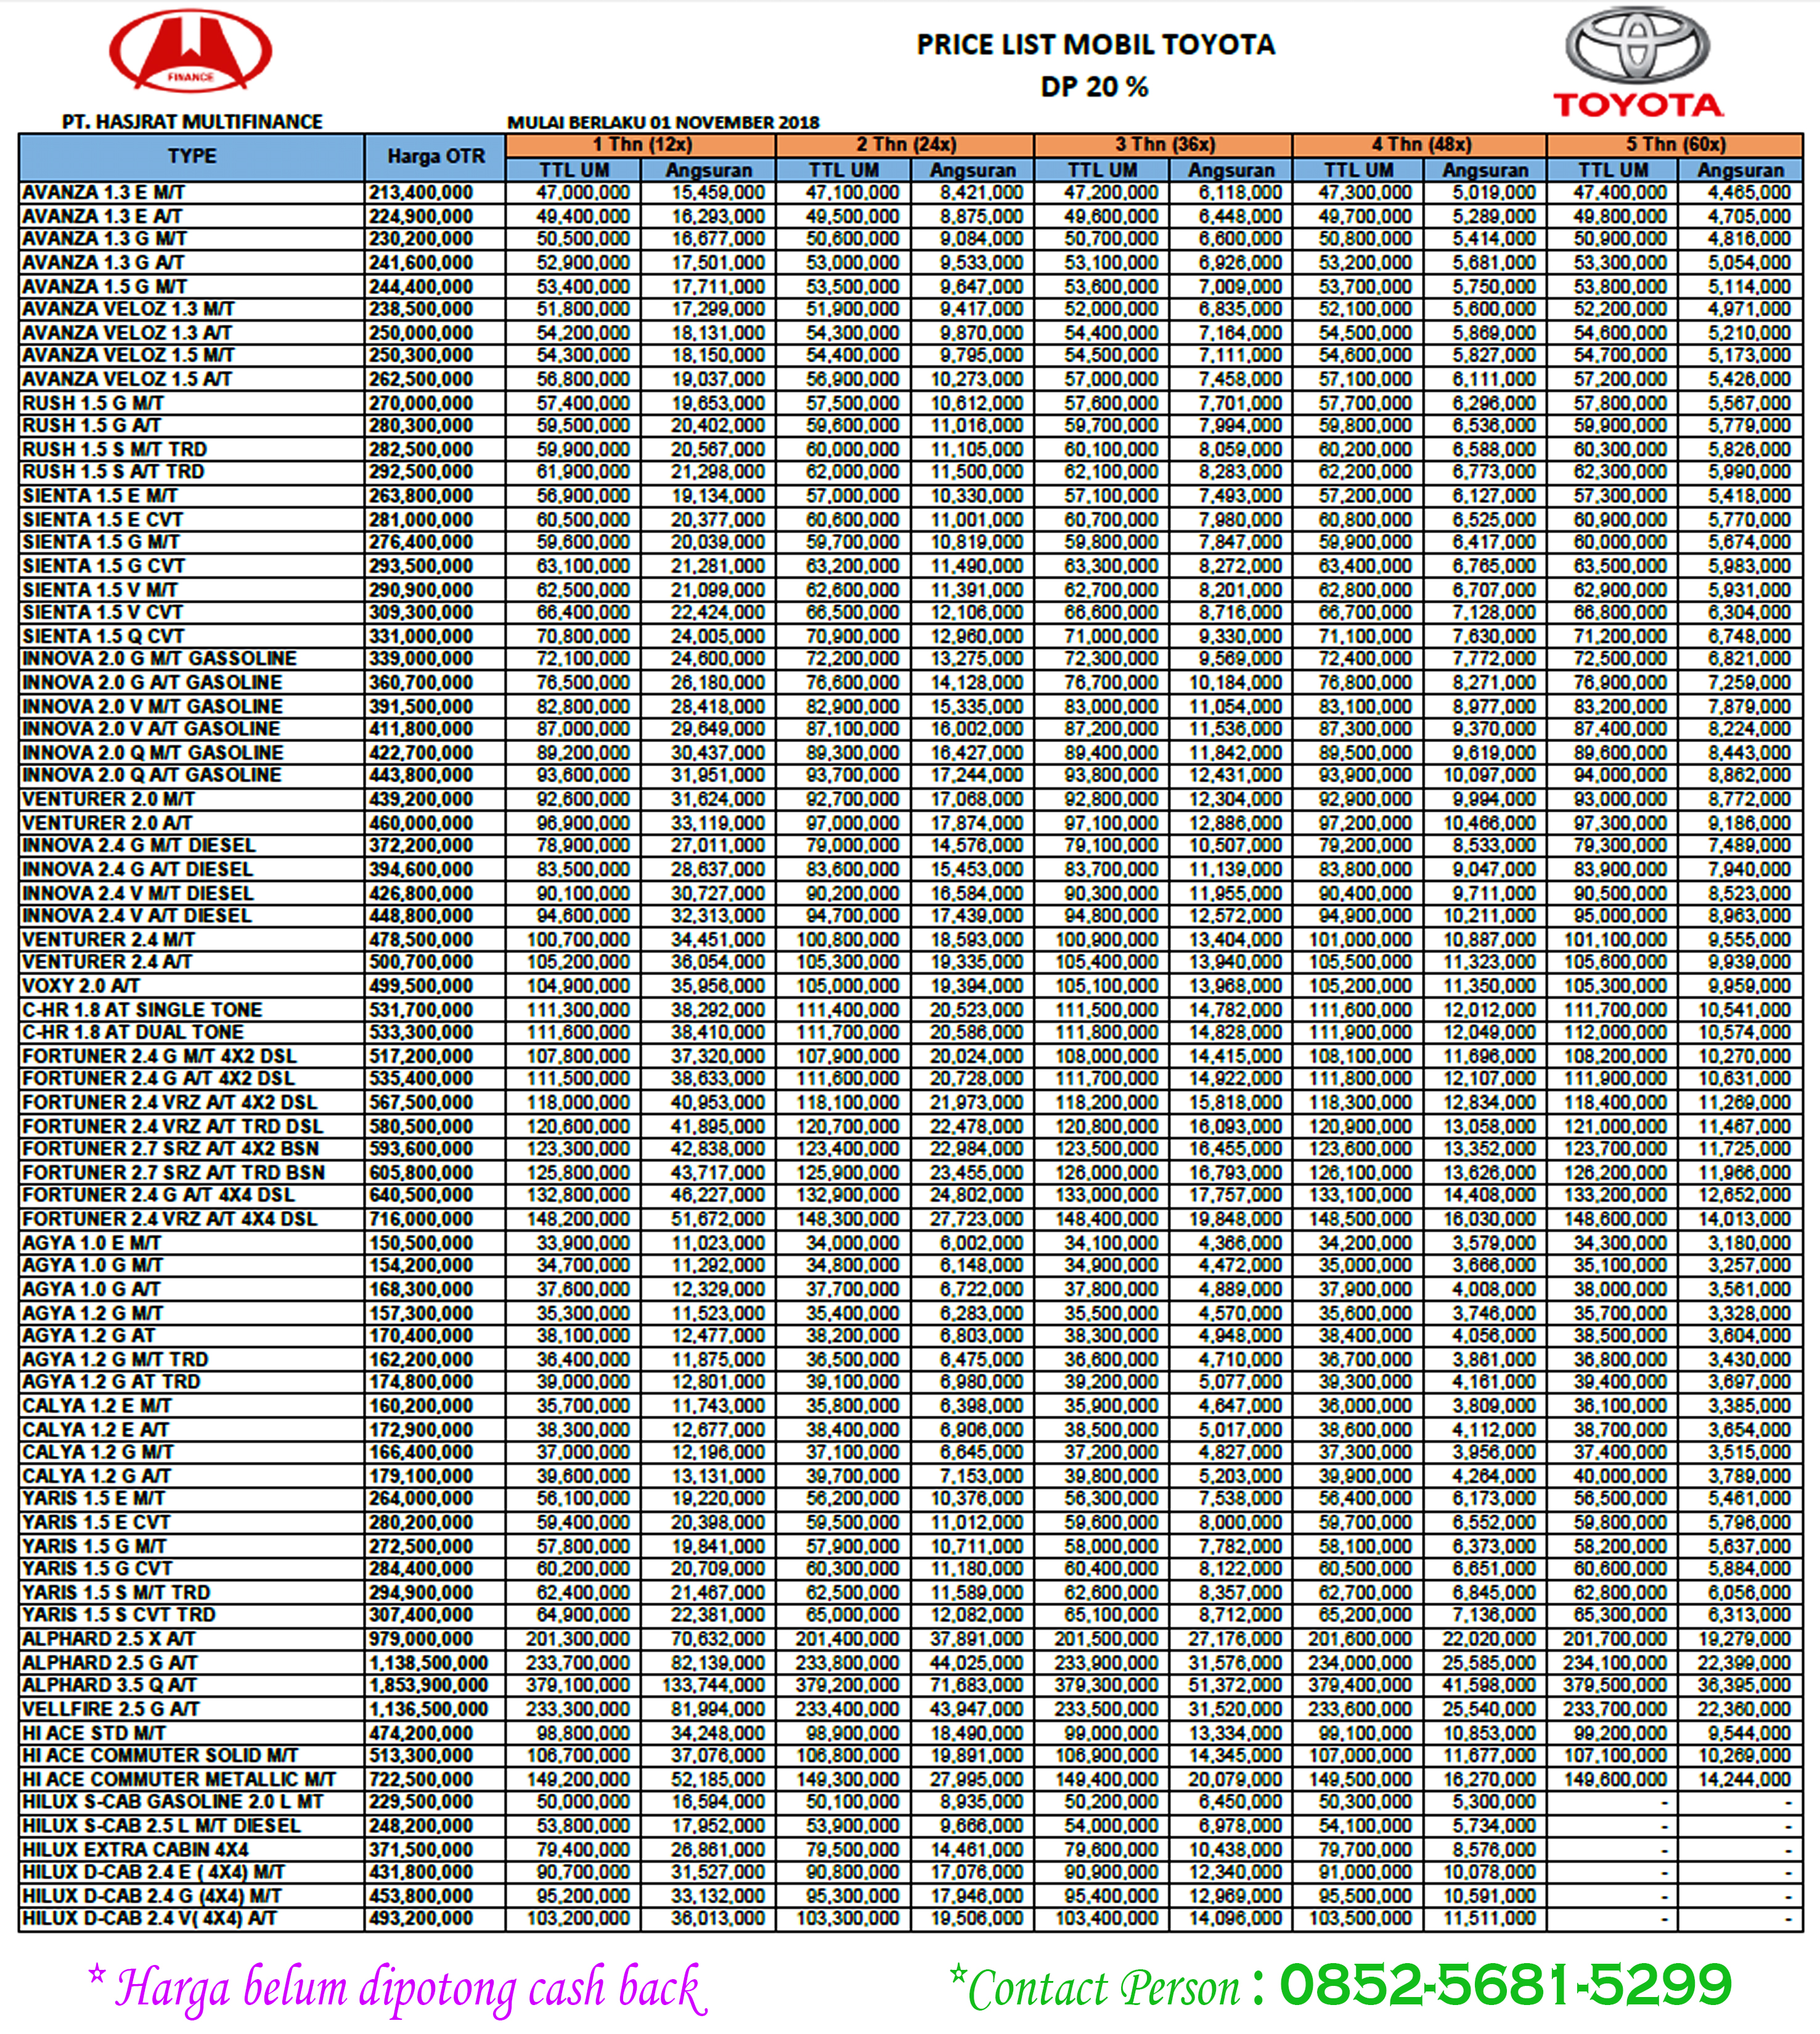Select the RUSH 1.5 G M/T row
The height and width of the screenshot is (2034, 1820).
click(910, 403)
